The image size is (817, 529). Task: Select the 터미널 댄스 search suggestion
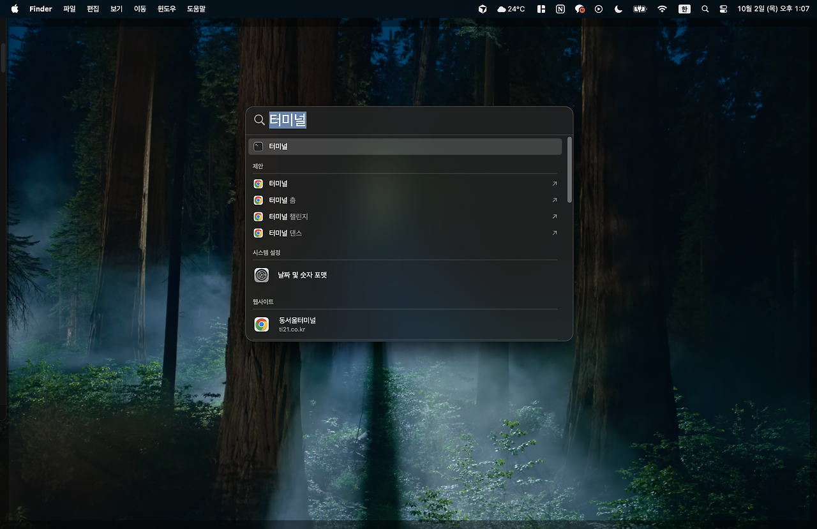pyautogui.click(x=405, y=233)
